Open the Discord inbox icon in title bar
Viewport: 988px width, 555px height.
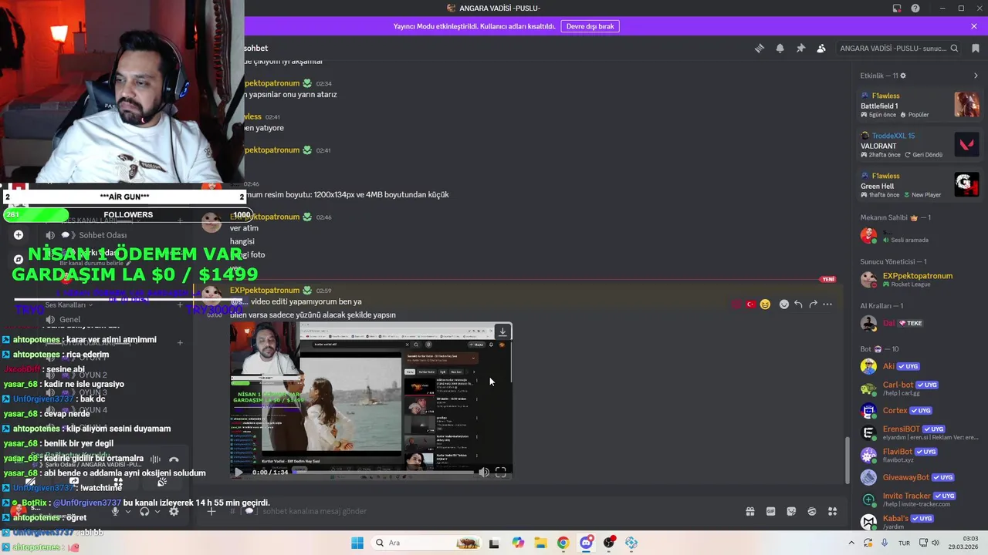[897, 8]
